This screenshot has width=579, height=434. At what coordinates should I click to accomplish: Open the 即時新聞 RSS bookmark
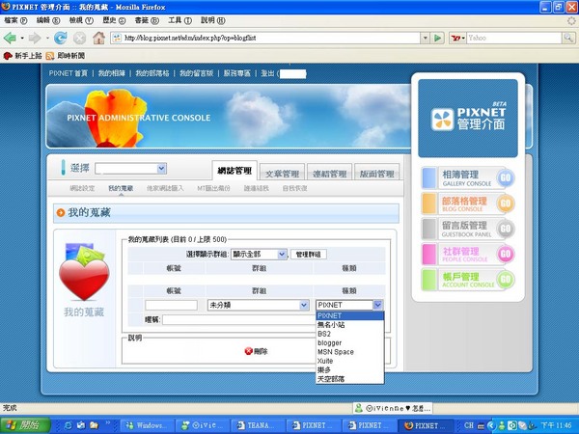[66, 56]
